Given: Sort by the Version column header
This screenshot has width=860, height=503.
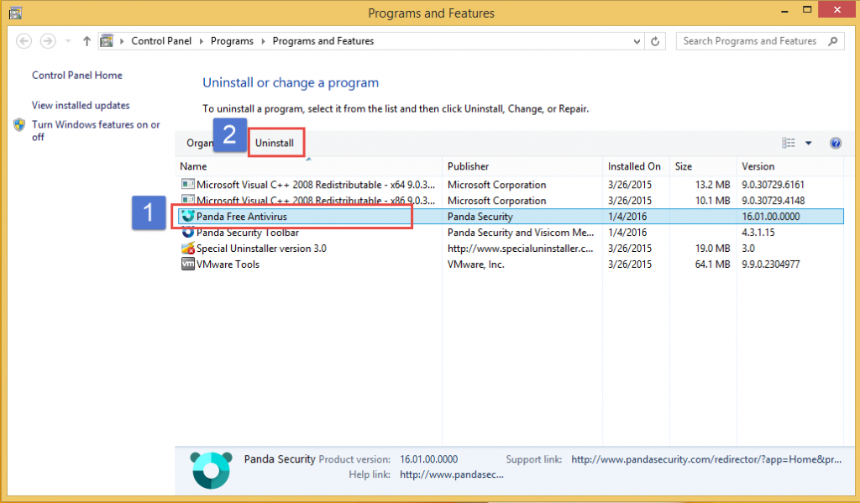Looking at the screenshot, I should (x=789, y=166).
